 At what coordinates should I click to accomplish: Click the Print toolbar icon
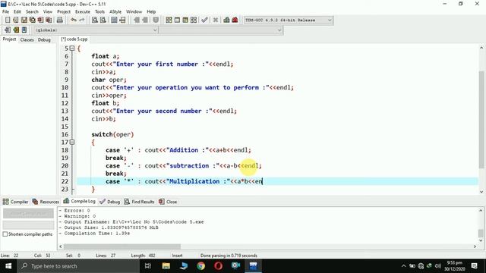[60, 20]
